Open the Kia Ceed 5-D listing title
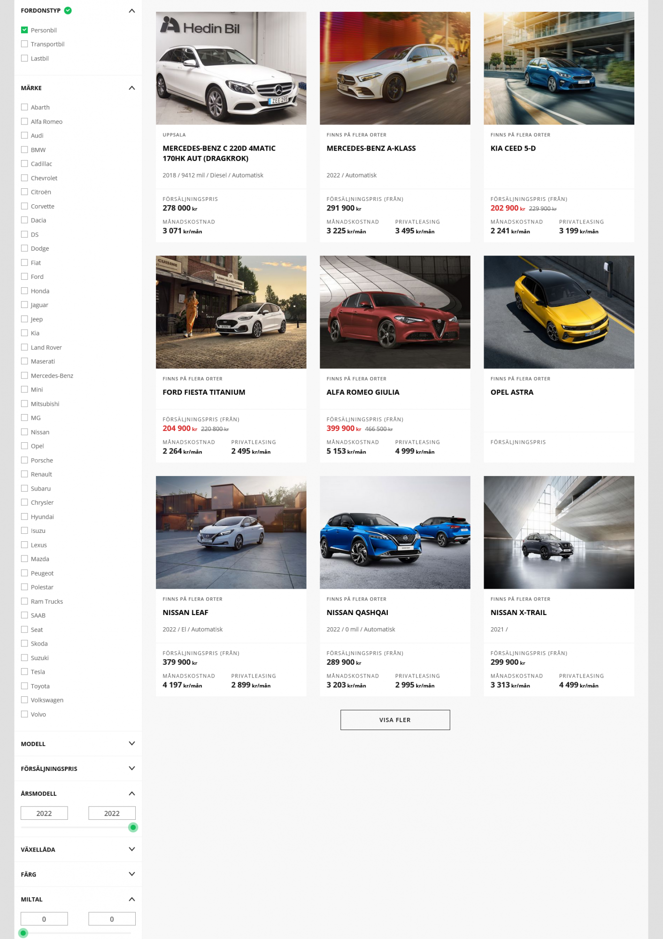 513,148
